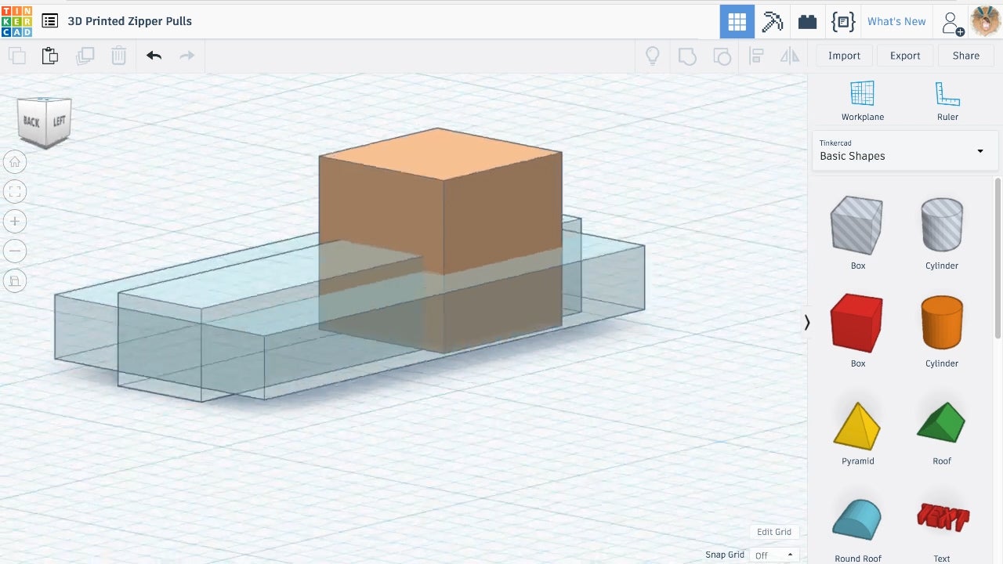
Task: Open the Snap Grid dropdown
Action: [x=773, y=555]
